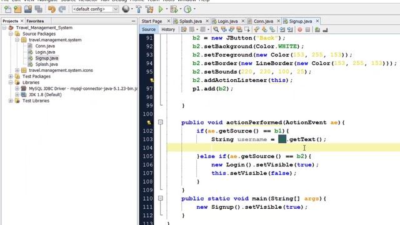Click the Redo toolbar icon

pos(62,9)
